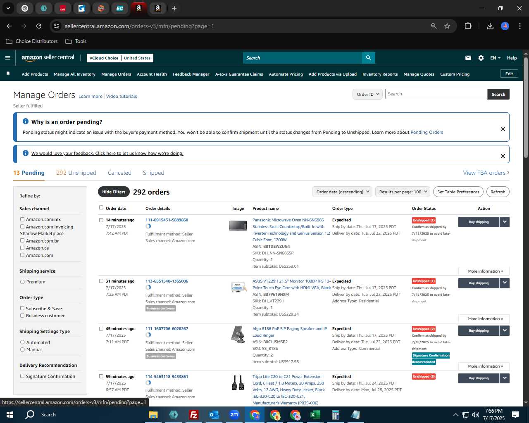This screenshot has width=529, height=423.
Task: Click the browser zoom magnifier icon
Action: (434, 26)
